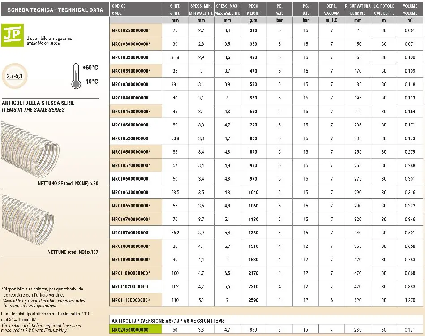Click the Articoli JP (Versione AS) section header

pos(168,321)
